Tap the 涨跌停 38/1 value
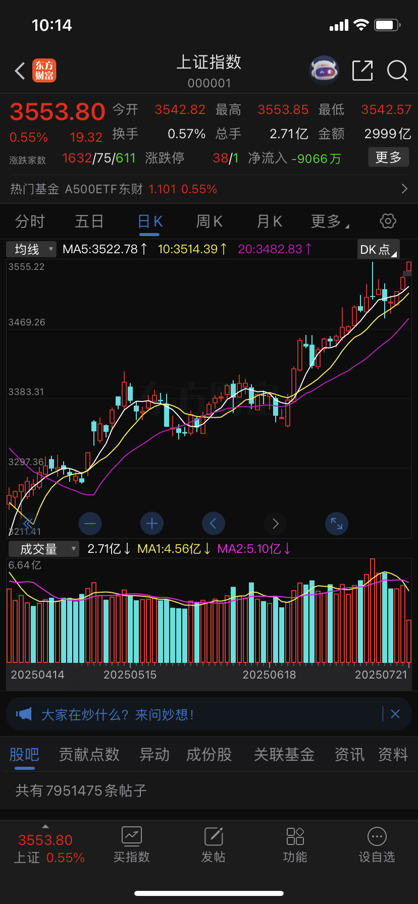 tap(226, 158)
